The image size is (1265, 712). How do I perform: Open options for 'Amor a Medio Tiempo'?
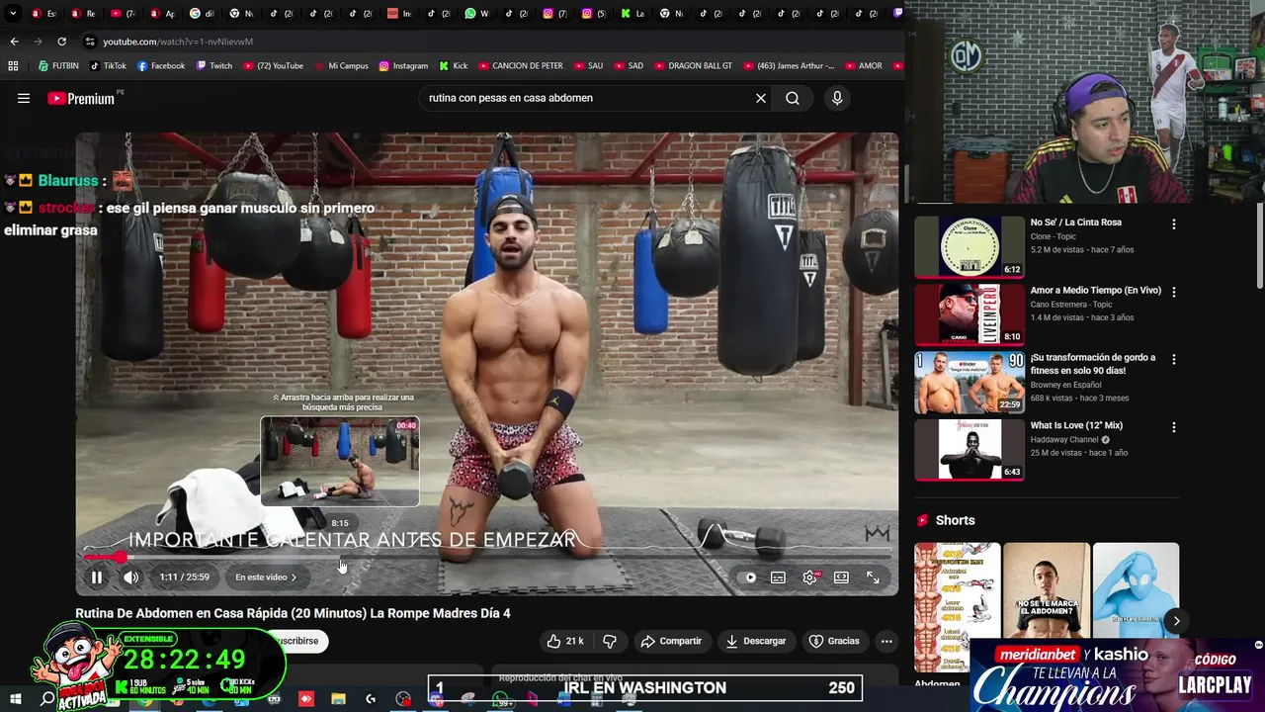coord(1174,293)
